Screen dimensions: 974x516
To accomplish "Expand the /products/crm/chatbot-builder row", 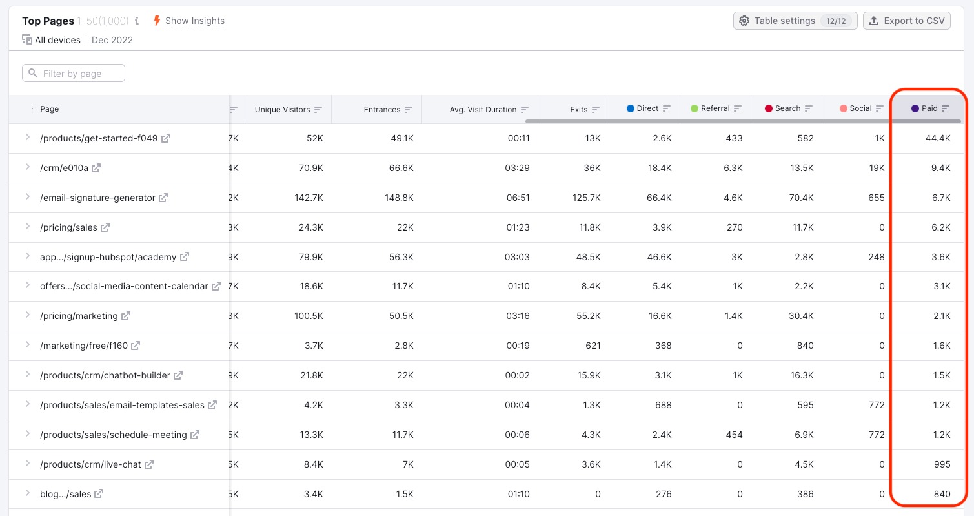I will point(27,375).
